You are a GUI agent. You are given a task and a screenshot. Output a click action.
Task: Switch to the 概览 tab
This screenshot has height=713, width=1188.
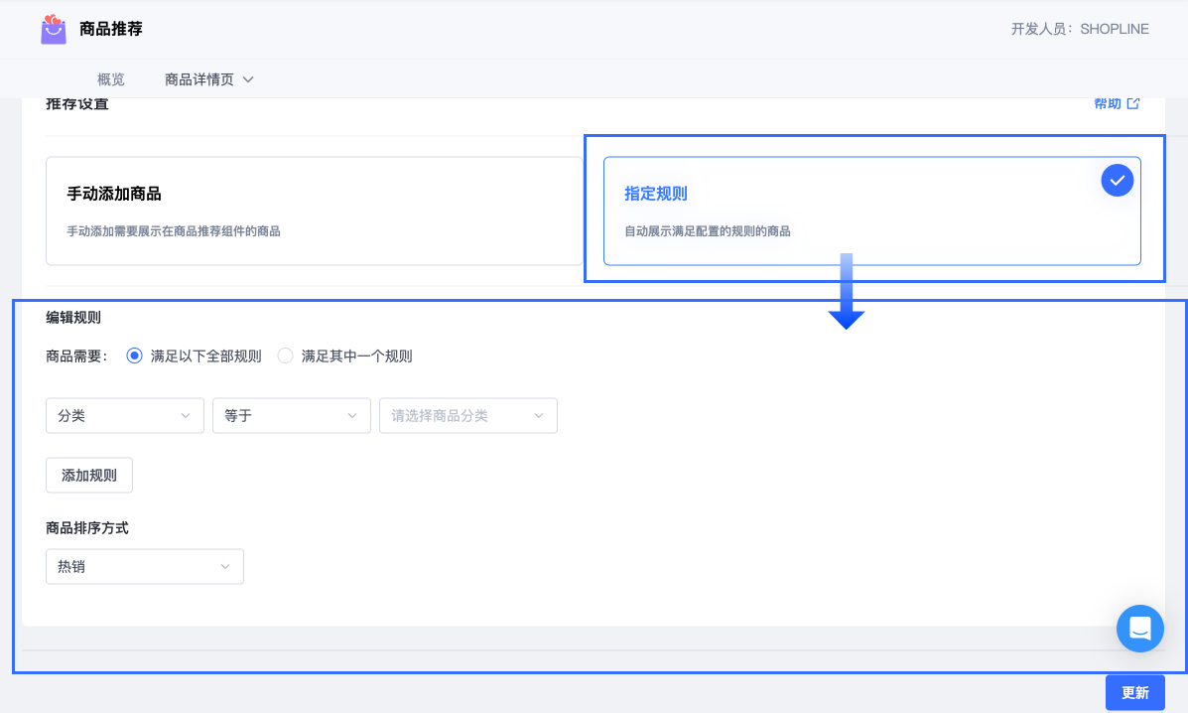[110, 79]
